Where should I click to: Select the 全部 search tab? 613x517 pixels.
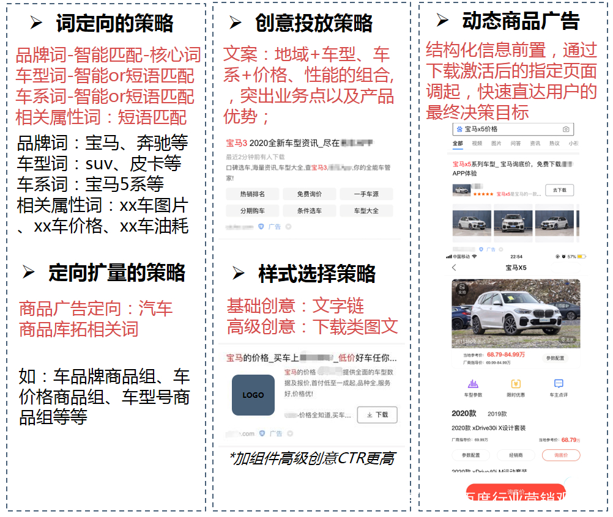click(458, 144)
